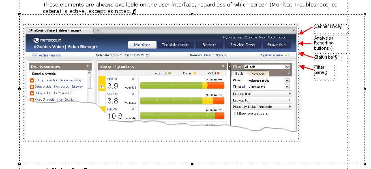Click the Signaling domain link

[x=221, y=55]
